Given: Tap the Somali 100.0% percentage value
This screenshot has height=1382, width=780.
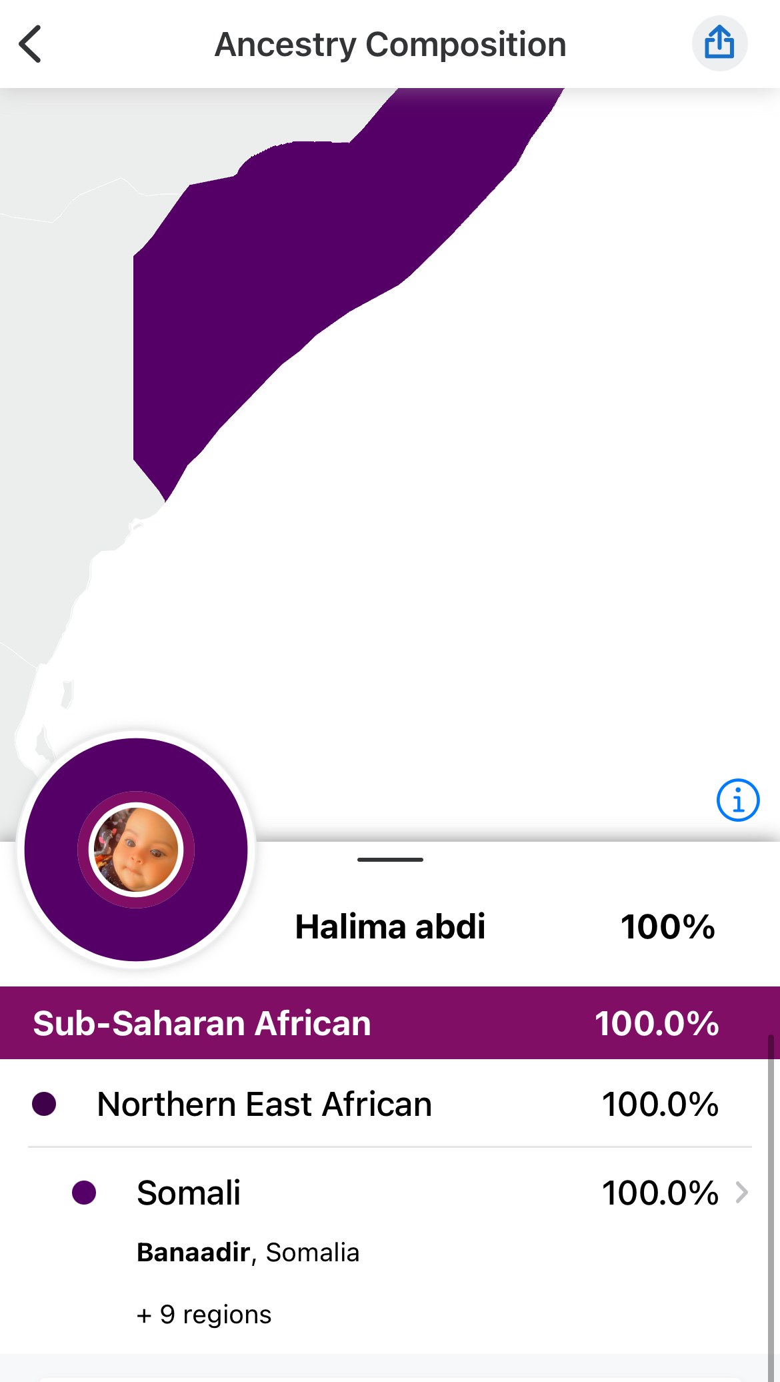Looking at the screenshot, I should pos(660,1193).
